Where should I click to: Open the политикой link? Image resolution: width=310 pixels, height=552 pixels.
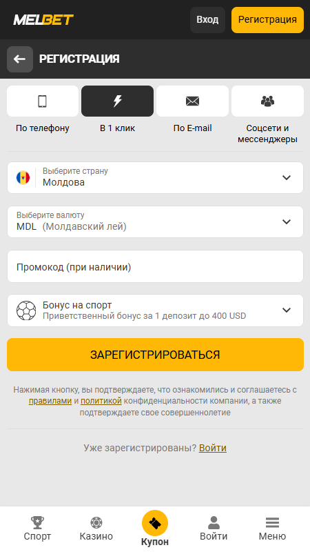[101, 401]
